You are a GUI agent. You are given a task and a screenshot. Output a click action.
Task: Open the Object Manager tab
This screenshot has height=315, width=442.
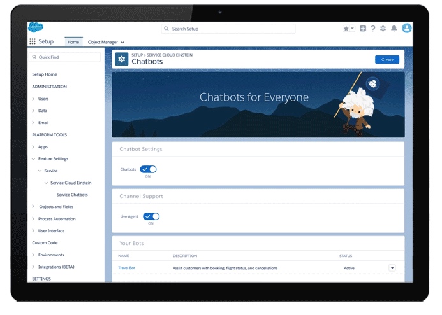[103, 42]
